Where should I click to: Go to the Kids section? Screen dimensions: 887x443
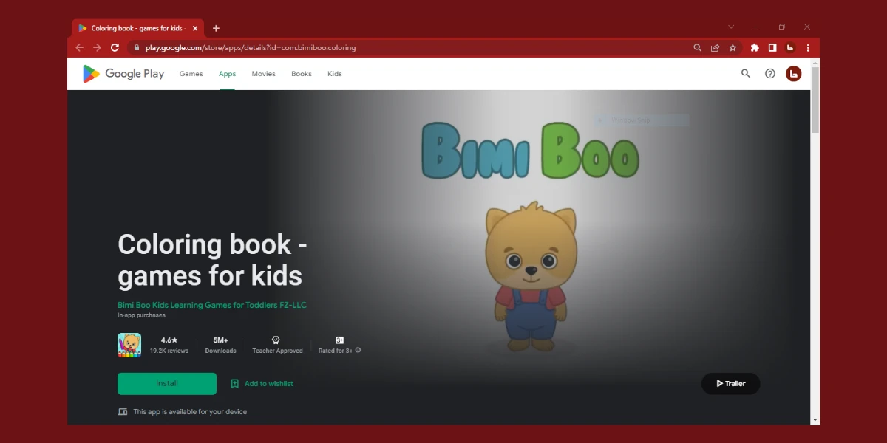coord(335,74)
